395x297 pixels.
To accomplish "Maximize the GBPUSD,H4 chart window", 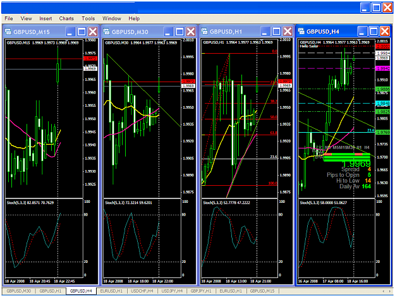I will [374, 32].
